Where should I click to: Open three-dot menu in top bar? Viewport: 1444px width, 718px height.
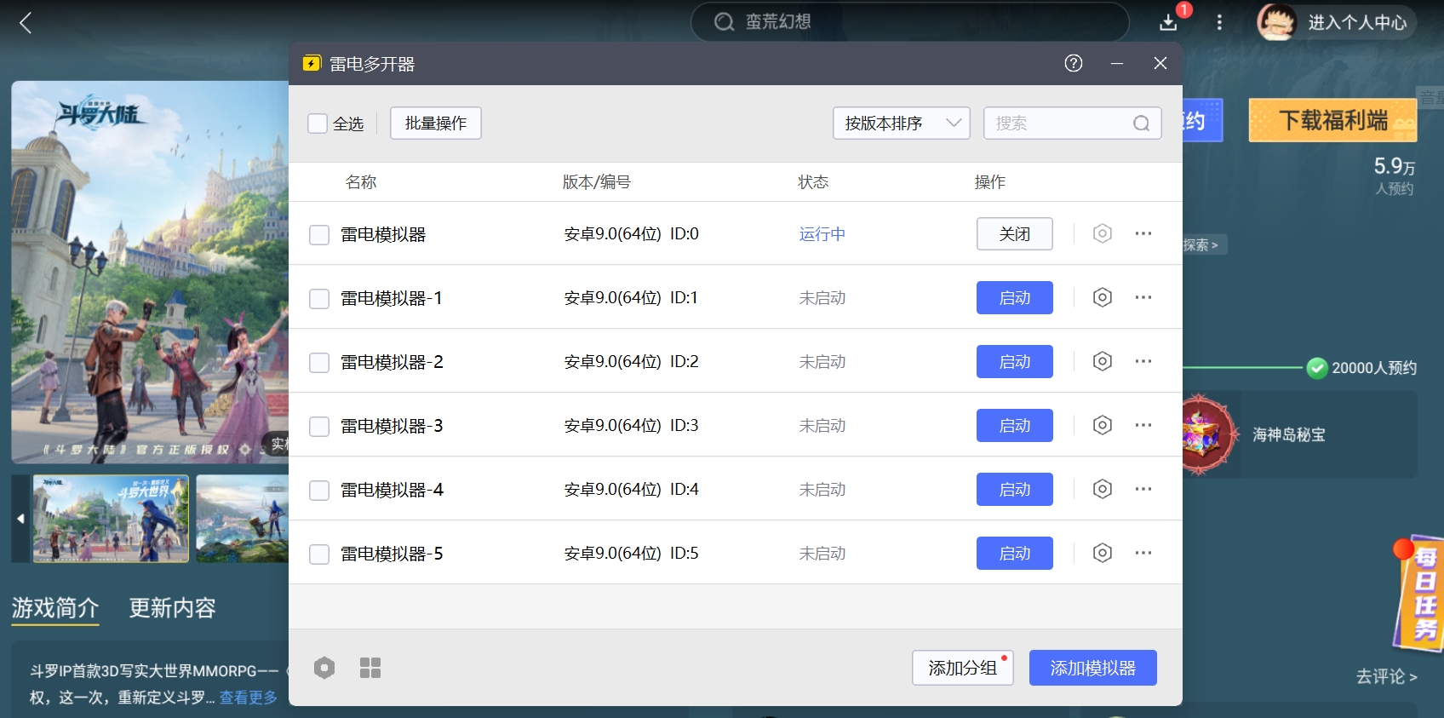(1219, 22)
